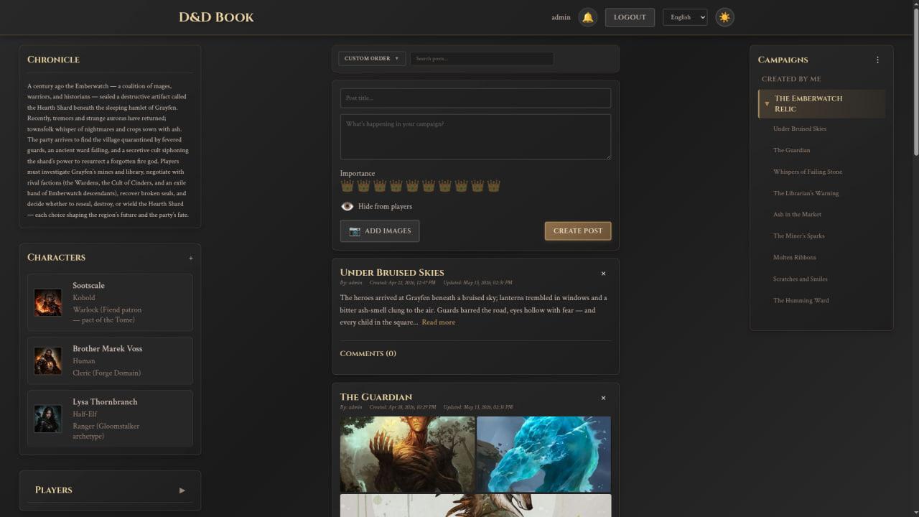Open Sootscale's portrait
Screen dimensions: 919x517
pyautogui.click(x=48, y=302)
